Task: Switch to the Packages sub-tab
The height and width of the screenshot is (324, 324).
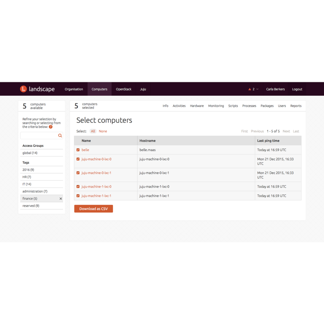Action: click(x=267, y=106)
